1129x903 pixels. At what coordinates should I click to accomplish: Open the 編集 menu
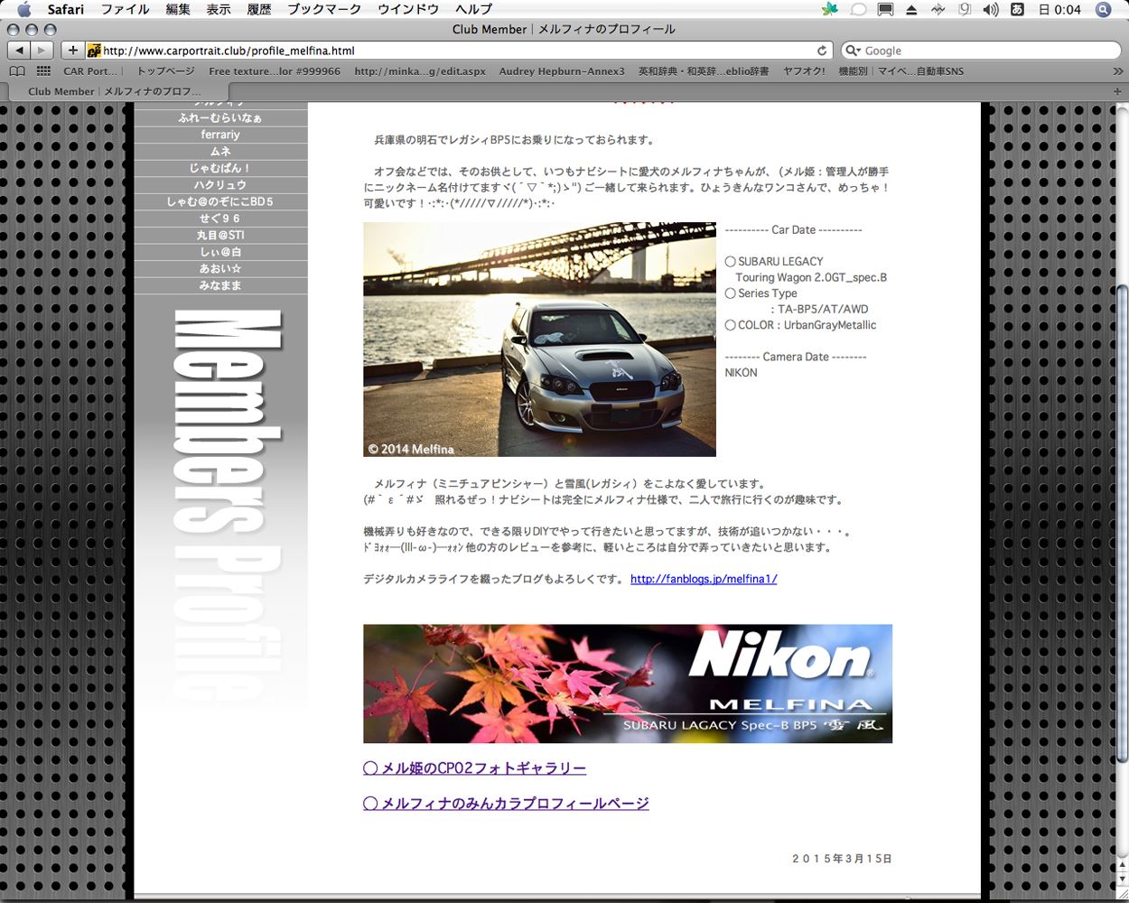click(x=178, y=9)
